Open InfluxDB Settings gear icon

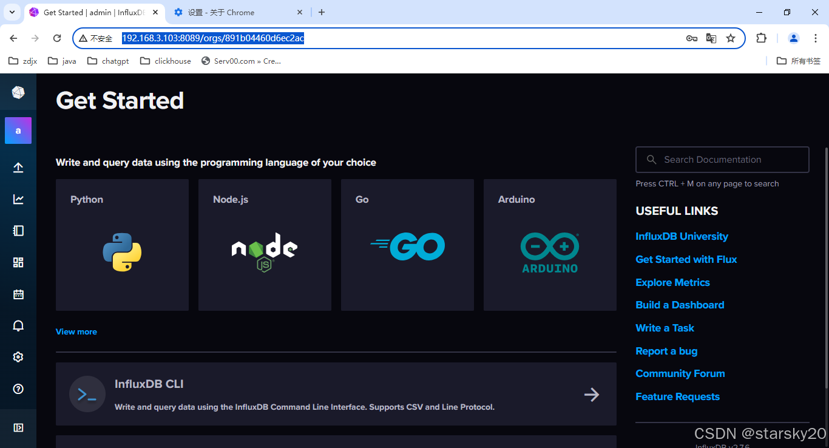coord(18,357)
